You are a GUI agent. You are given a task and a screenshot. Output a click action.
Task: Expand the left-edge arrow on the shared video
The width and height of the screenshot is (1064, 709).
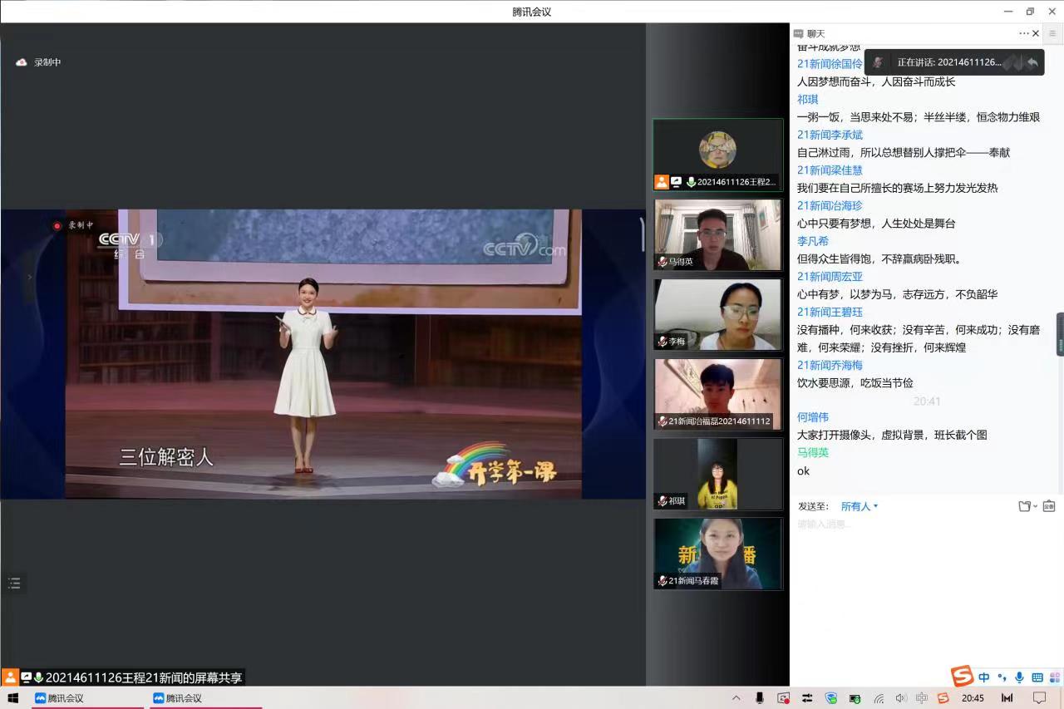30,277
